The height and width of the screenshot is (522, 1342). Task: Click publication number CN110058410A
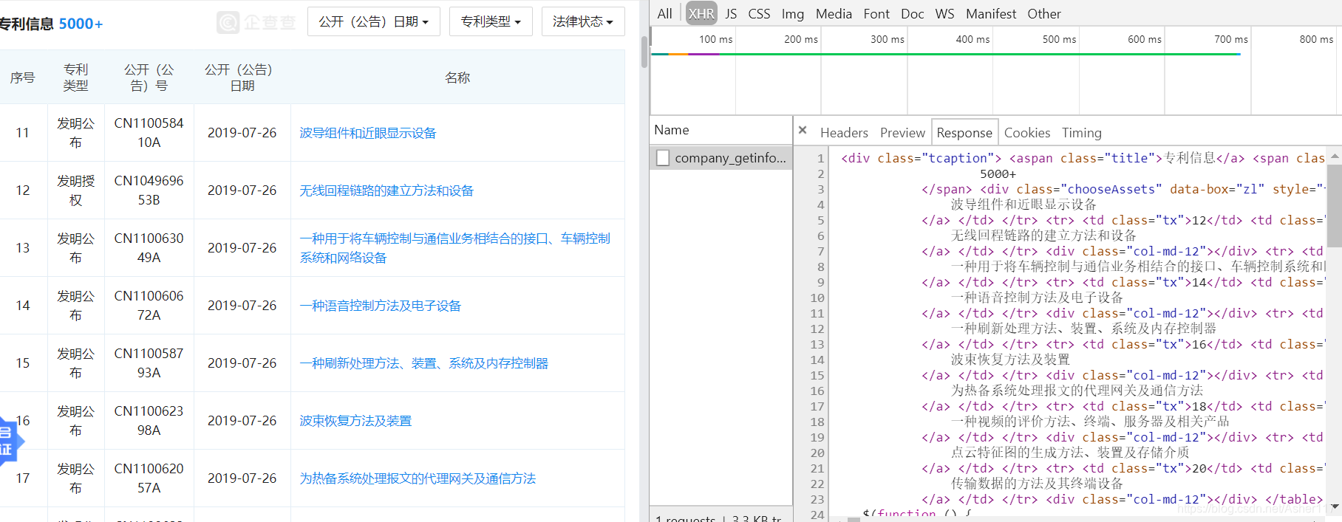click(x=149, y=133)
